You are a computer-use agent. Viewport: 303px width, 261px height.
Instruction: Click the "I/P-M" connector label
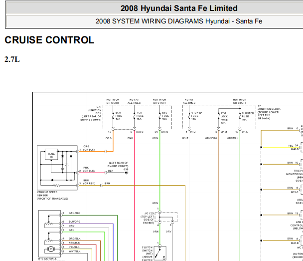[224, 132]
